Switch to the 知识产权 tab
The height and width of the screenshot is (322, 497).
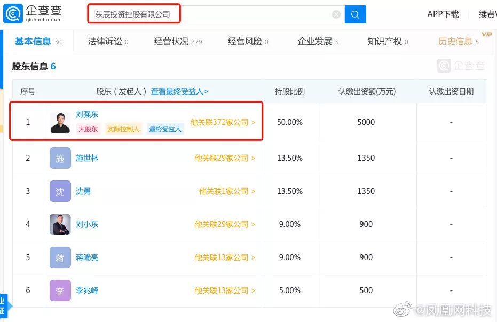[388, 41]
